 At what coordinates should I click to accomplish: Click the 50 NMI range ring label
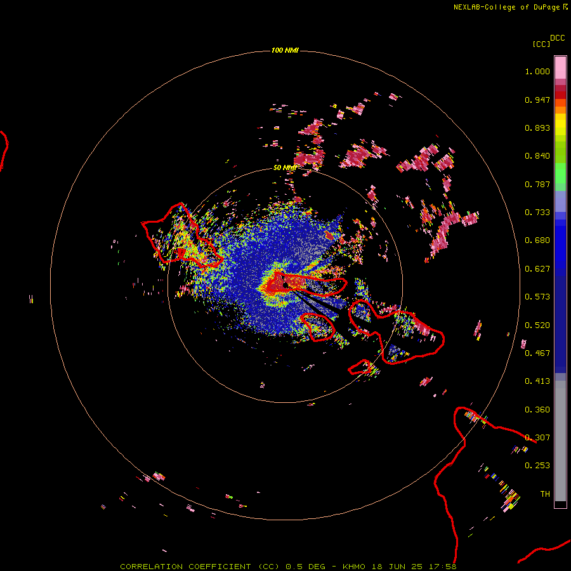coord(285,167)
